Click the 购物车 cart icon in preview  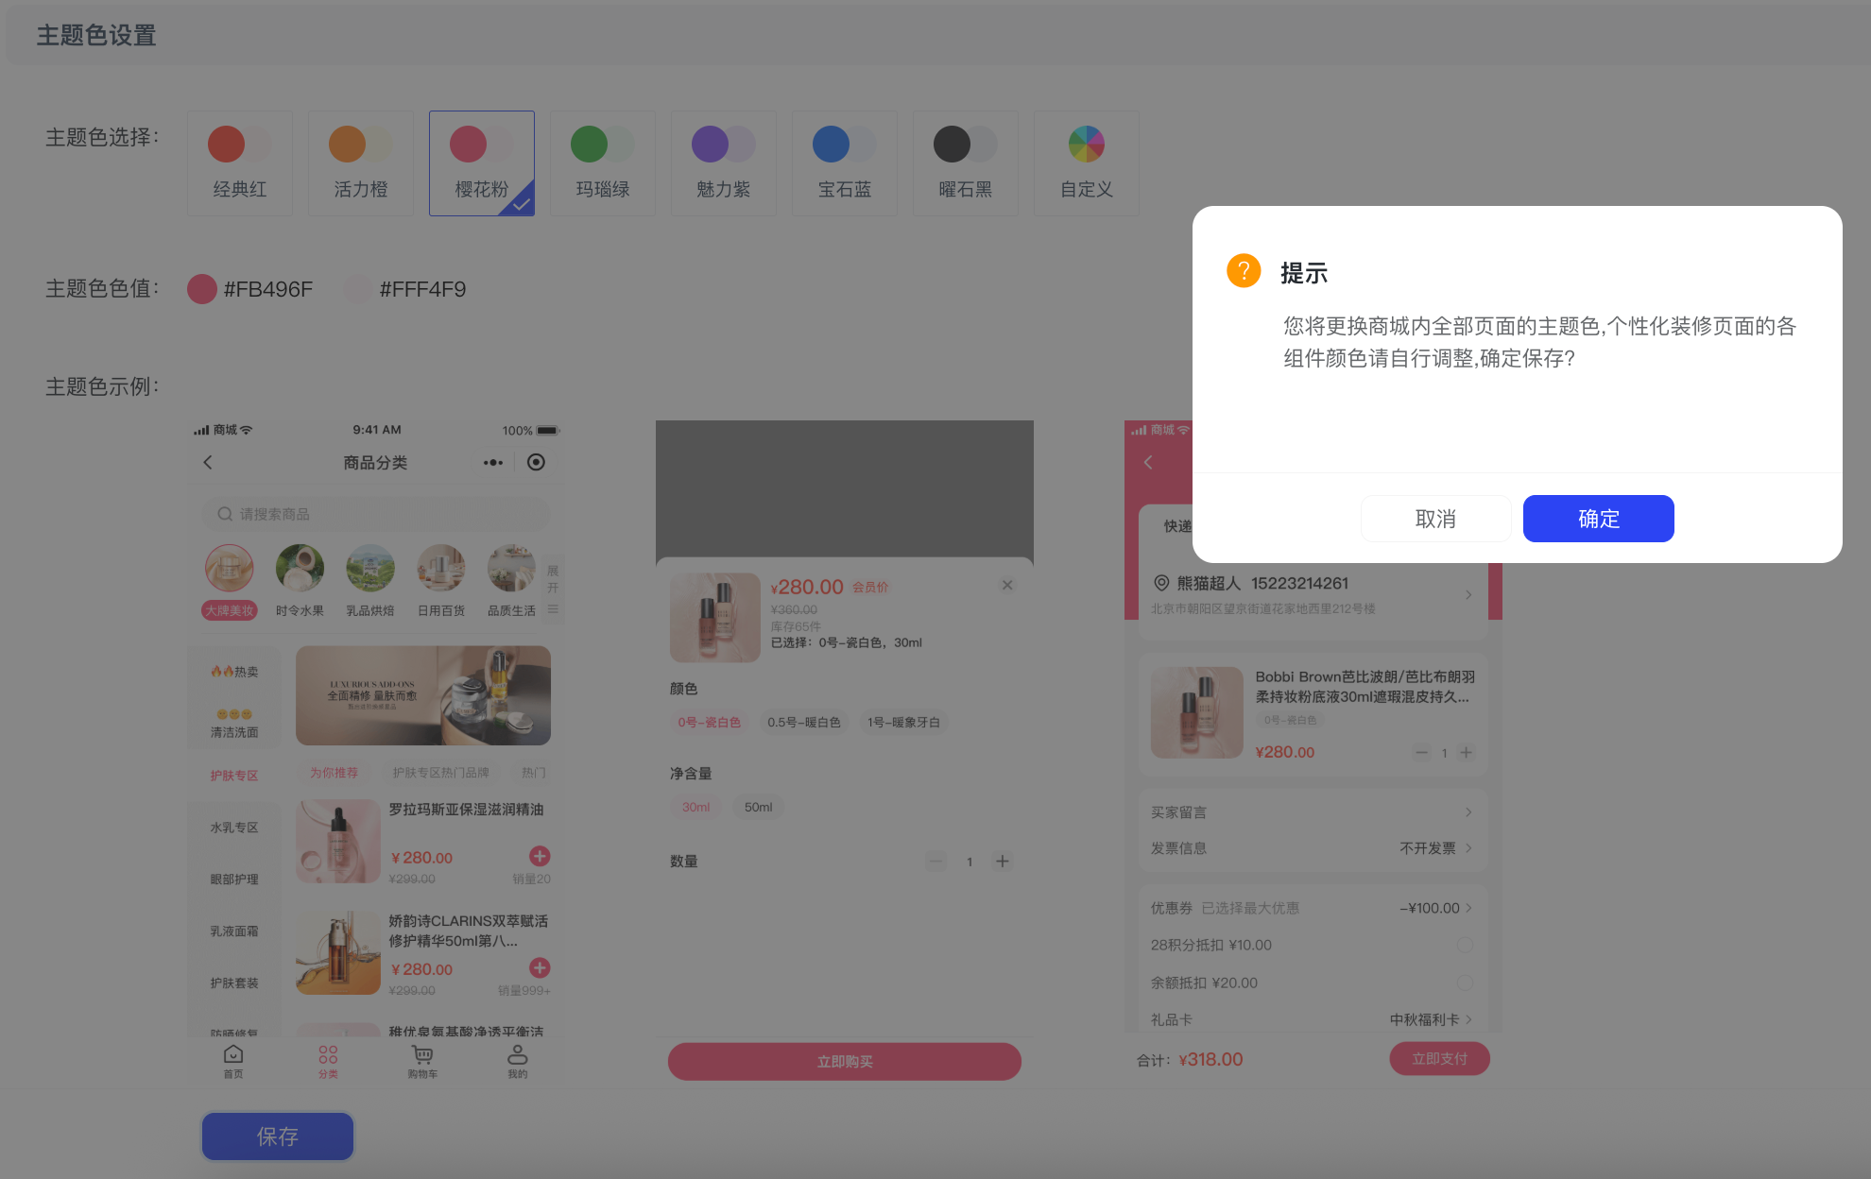pos(422,1054)
